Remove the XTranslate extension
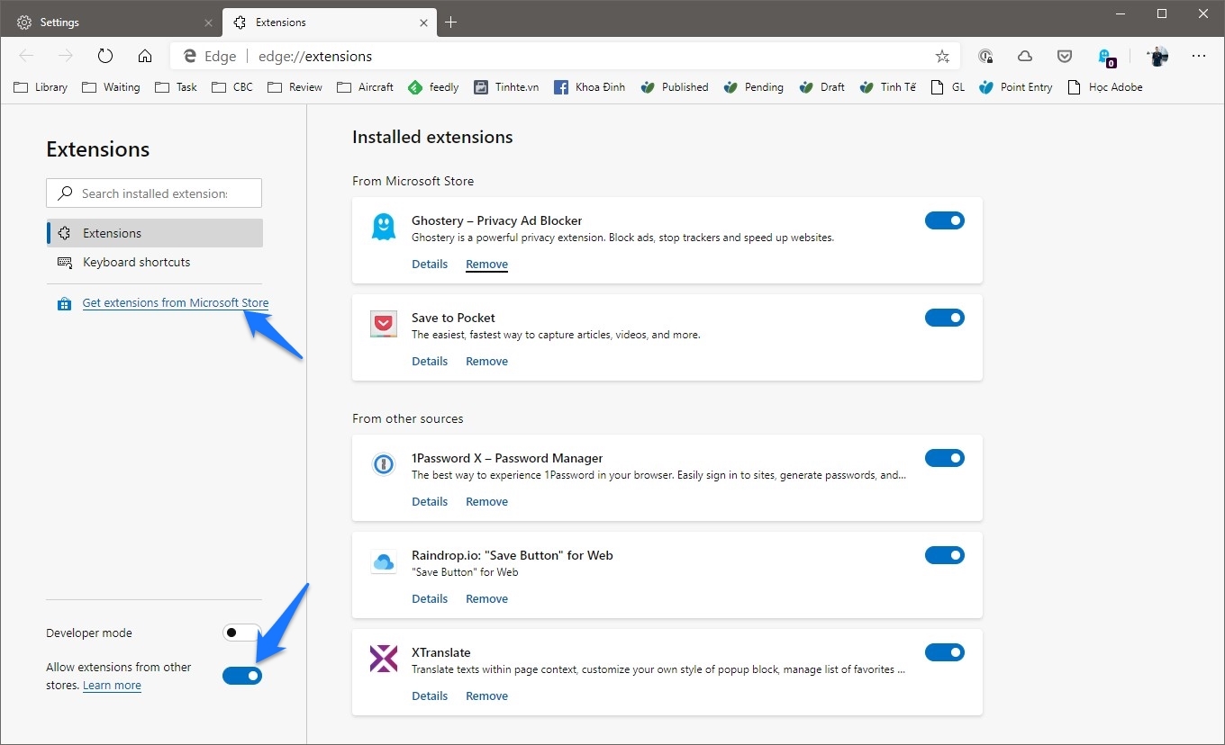 point(486,696)
